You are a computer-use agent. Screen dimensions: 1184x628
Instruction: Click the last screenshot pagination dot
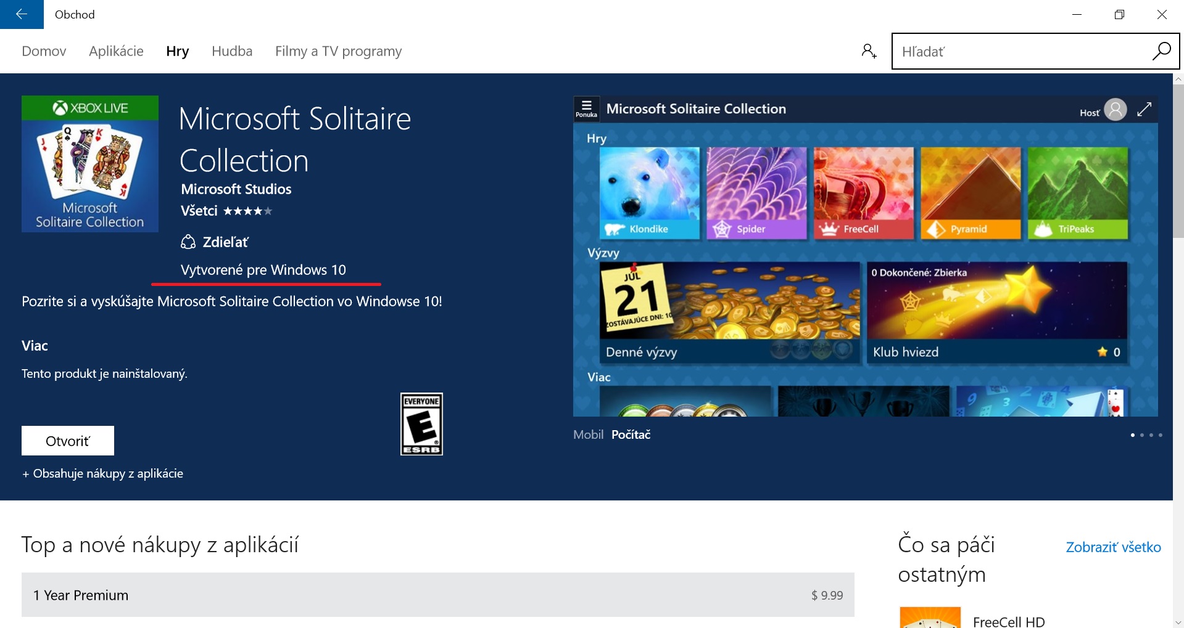1161,435
